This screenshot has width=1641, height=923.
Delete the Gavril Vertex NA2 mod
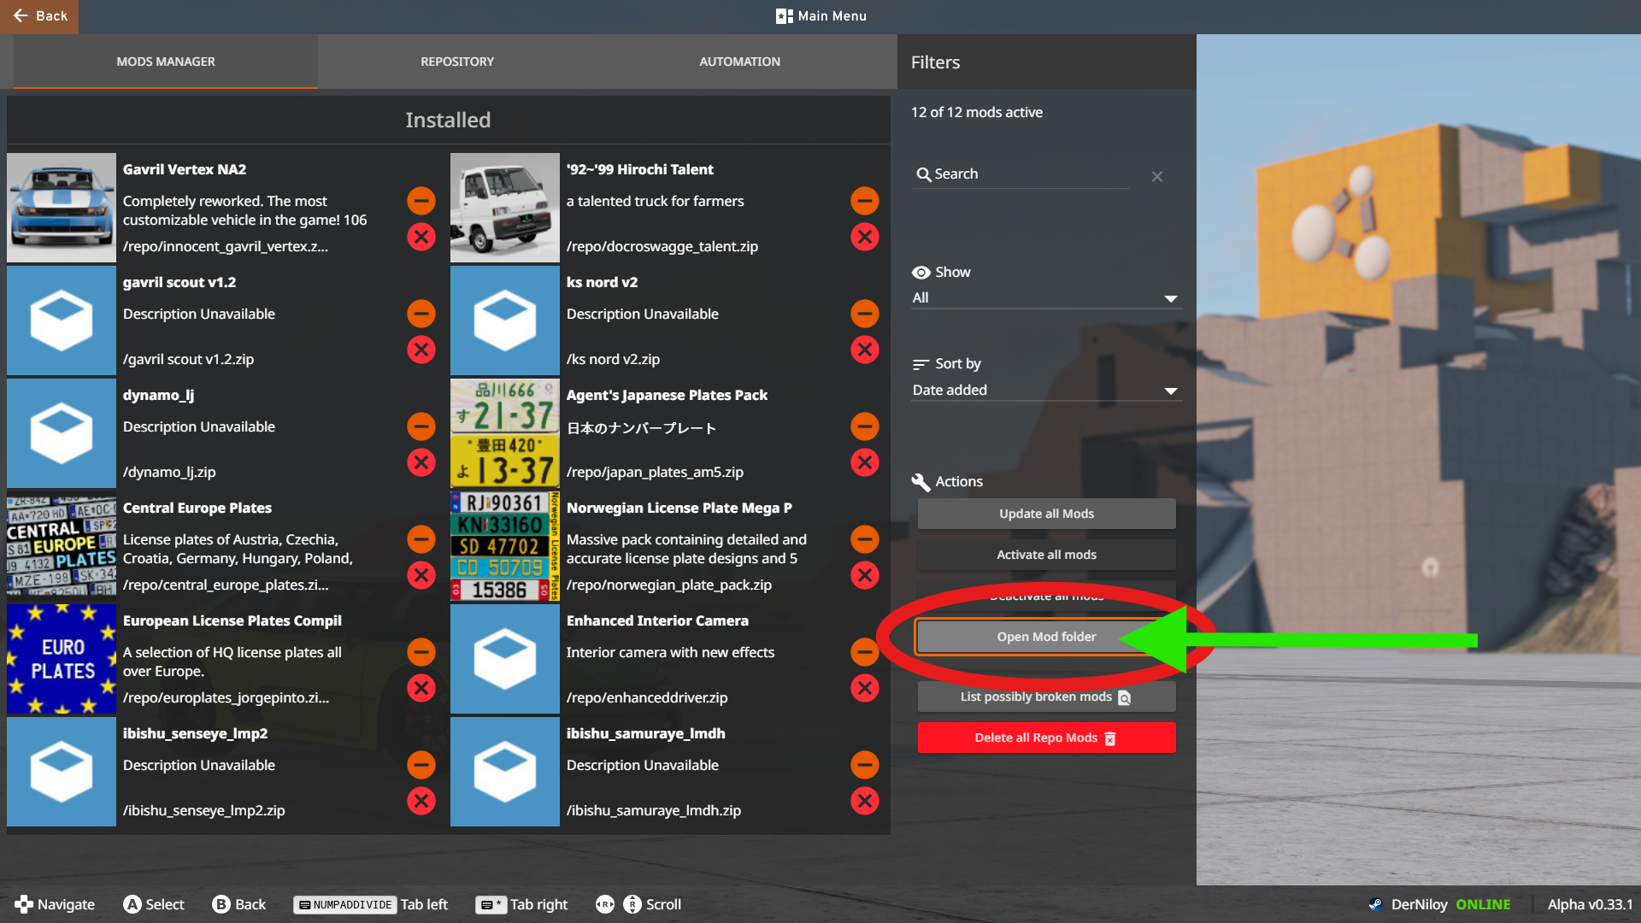[x=421, y=237]
